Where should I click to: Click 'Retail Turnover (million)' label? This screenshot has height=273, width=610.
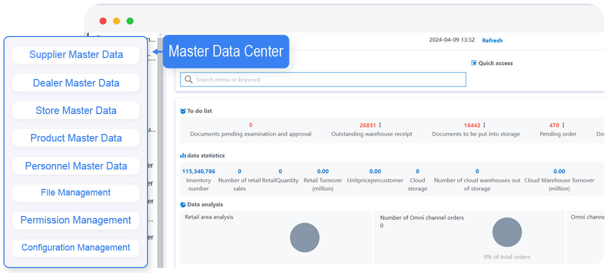coord(323,184)
